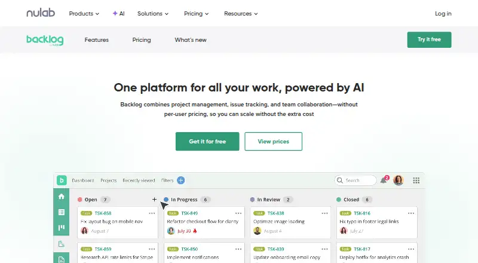Open the Backlog Features tab
Viewport: 478px width, 263px height.
coord(96,39)
